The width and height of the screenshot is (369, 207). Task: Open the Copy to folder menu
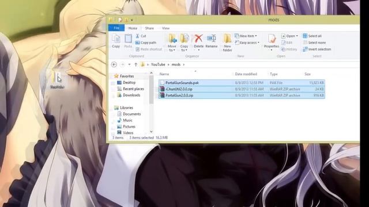(184, 43)
